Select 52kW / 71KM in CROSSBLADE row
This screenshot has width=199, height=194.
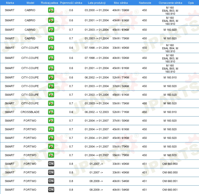(121, 112)
